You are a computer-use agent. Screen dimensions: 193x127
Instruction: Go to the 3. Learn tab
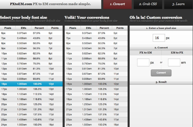click(x=178, y=4)
